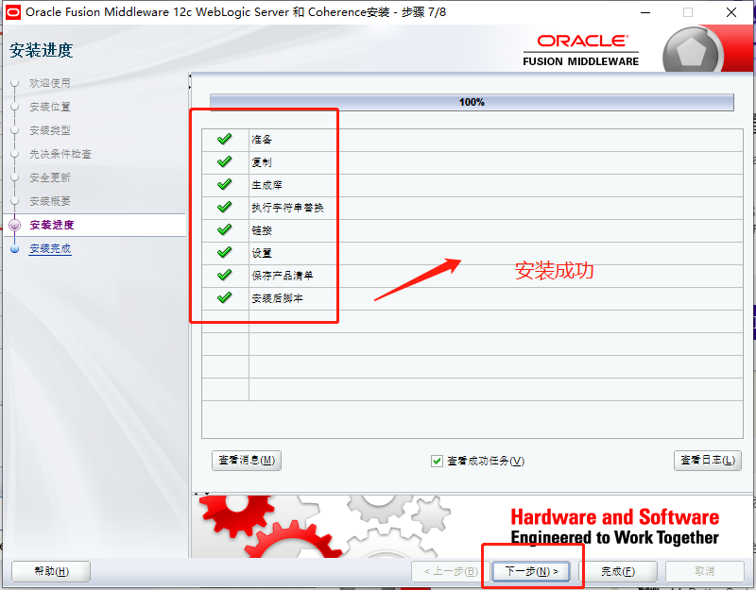Select 先决条件检查 in the step list

[x=60, y=154]
